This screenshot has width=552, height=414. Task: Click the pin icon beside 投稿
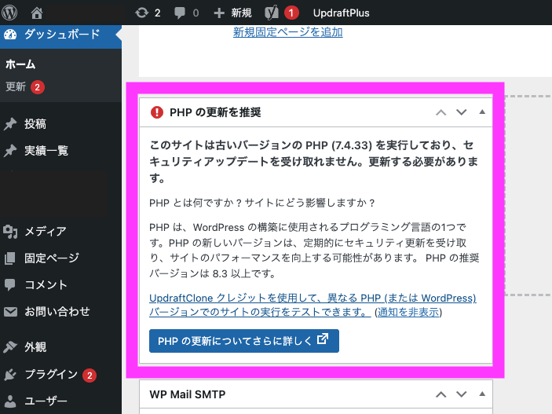pos(10,124)
